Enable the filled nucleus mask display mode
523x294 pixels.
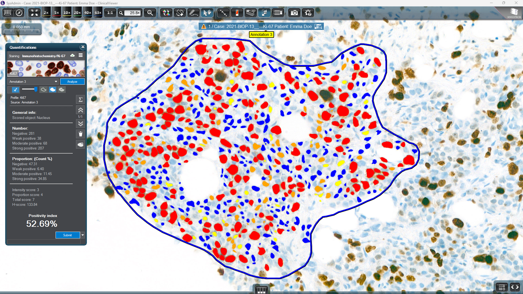click(x=53, y=90)
